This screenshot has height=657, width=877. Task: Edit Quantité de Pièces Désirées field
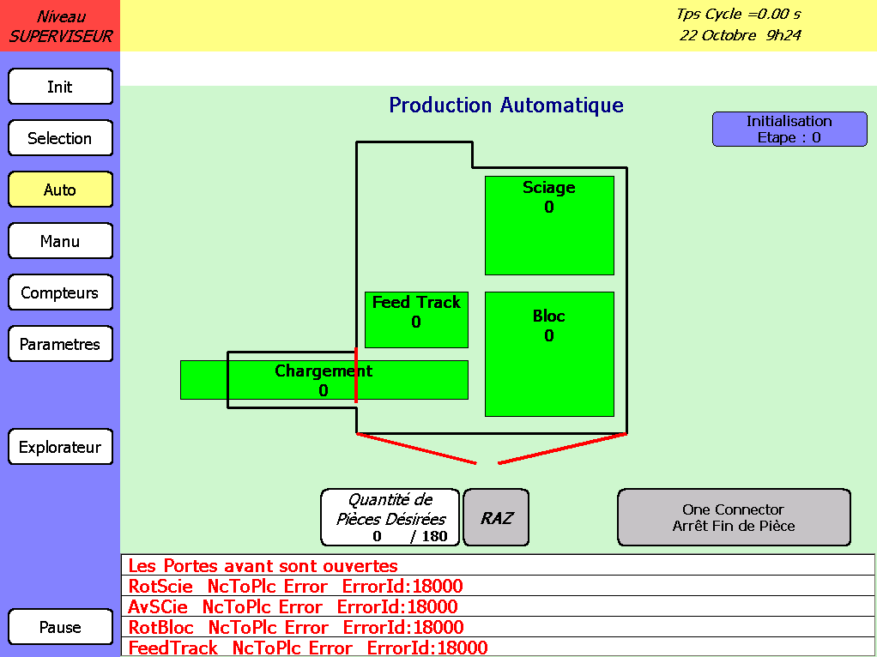[390, 518]
